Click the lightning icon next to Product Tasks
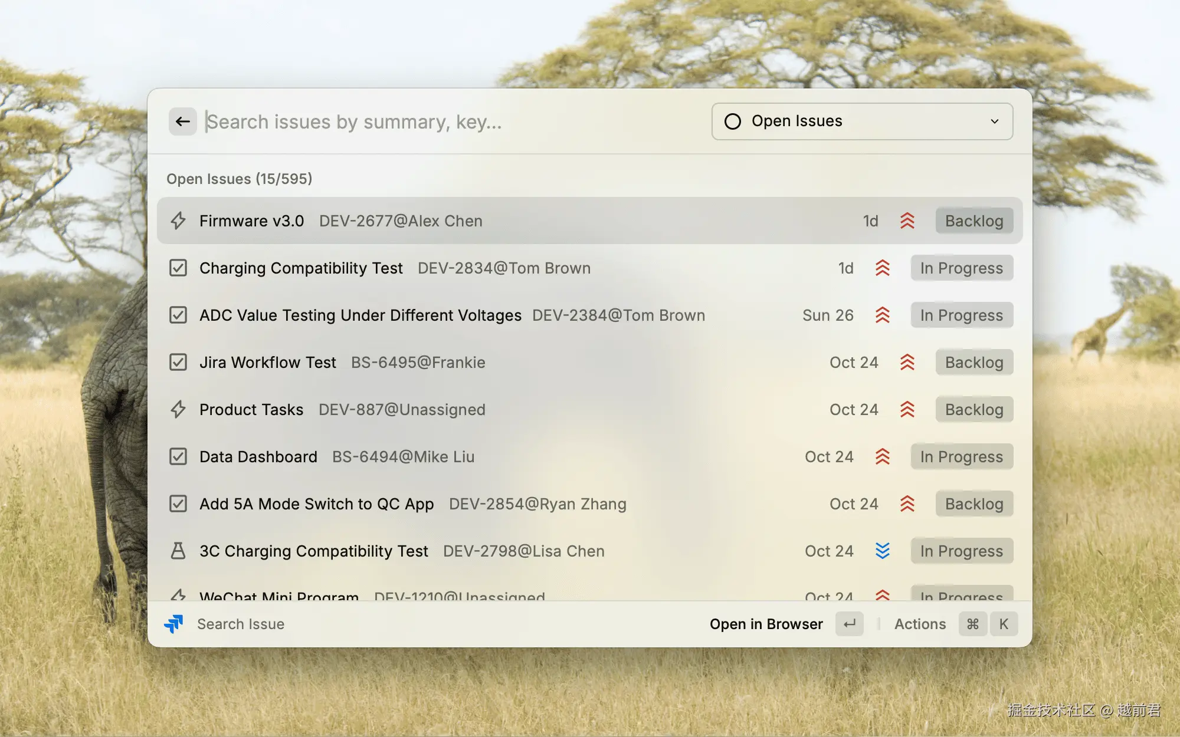 [178, 410]
